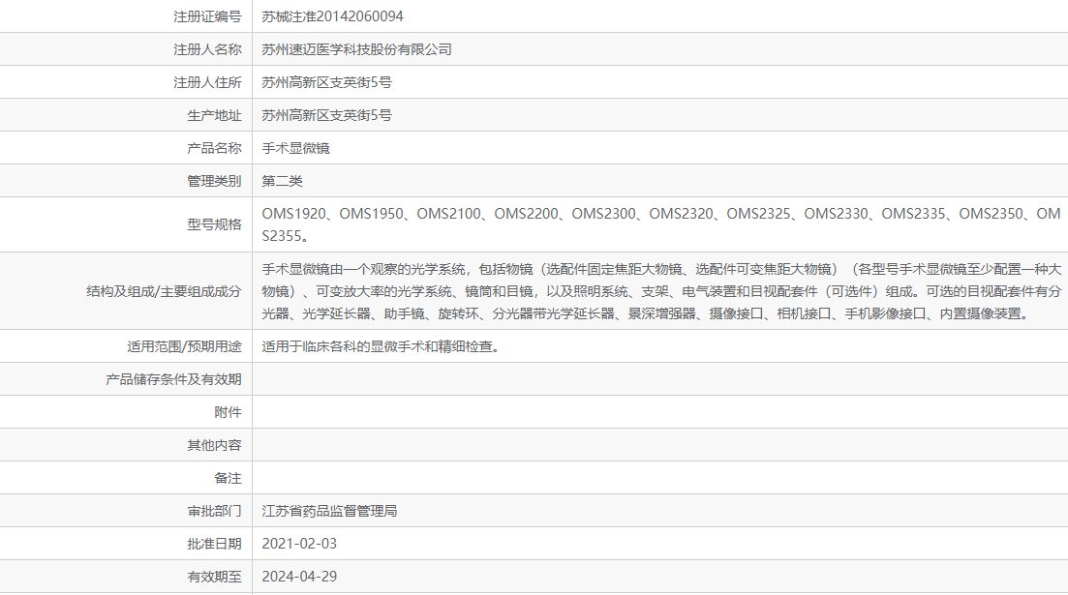This screenshot has height=595, width=1068.
Task: Click the label 结构及组成/主要组成成分
Action: click(x=164, y=291)
